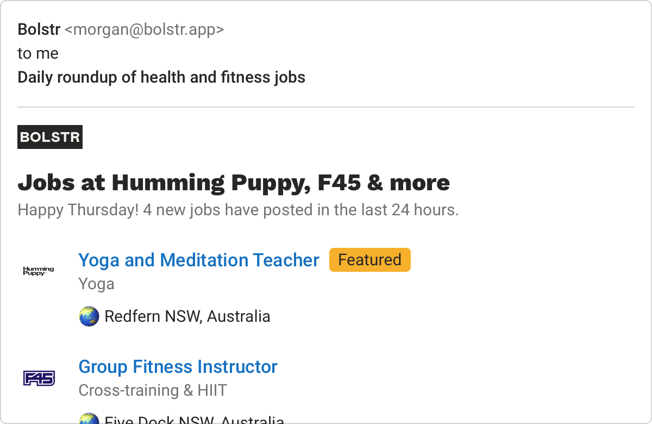The width and height of the screenshot is (652, 424).
Task: Click the Cross-training & HIIT category label
Action: (x=153, y=390)
